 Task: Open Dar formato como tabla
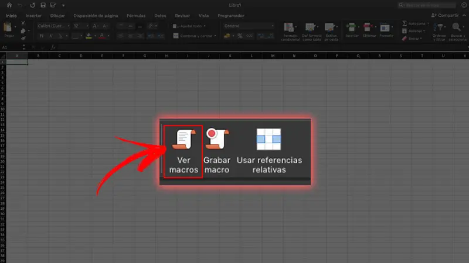(312, 32)
